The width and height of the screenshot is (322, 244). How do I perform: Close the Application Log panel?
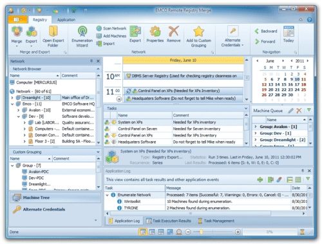[x=309, y=171]
